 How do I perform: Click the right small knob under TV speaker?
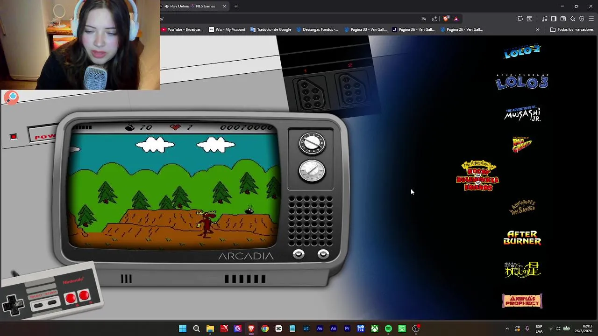tap(323, 254)
